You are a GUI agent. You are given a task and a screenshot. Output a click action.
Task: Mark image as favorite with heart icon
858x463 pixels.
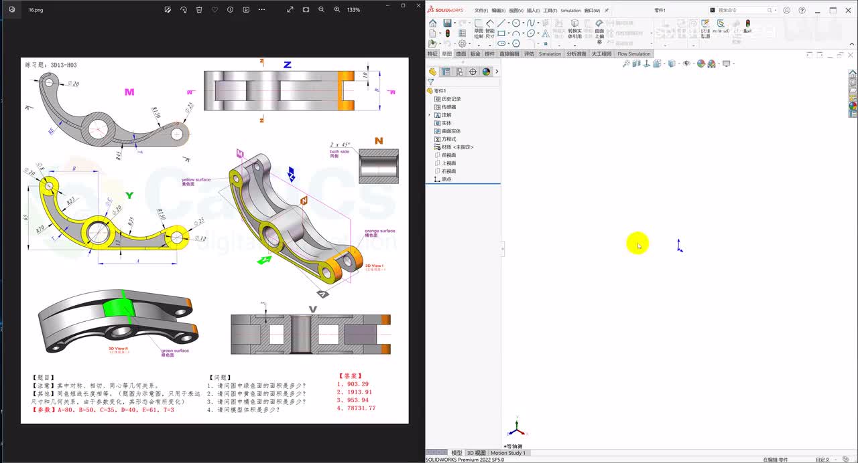tap(214, 10)
